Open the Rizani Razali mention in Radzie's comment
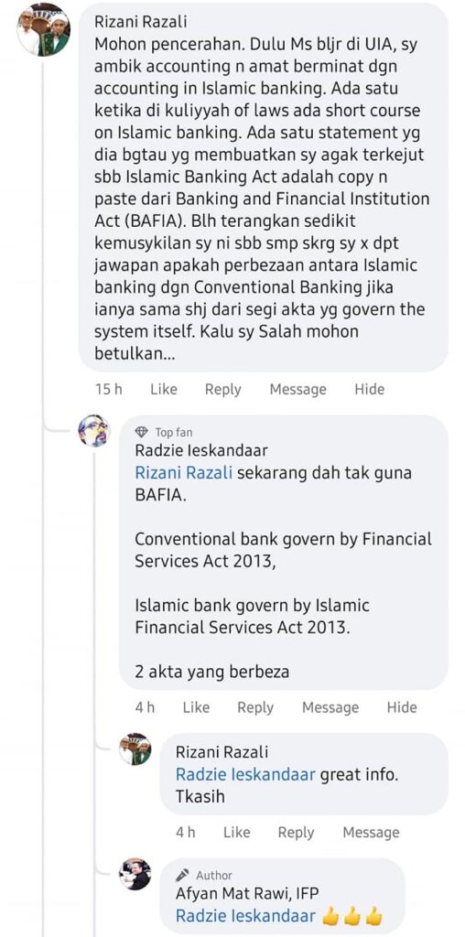465x937 pixels. (183, 473)
